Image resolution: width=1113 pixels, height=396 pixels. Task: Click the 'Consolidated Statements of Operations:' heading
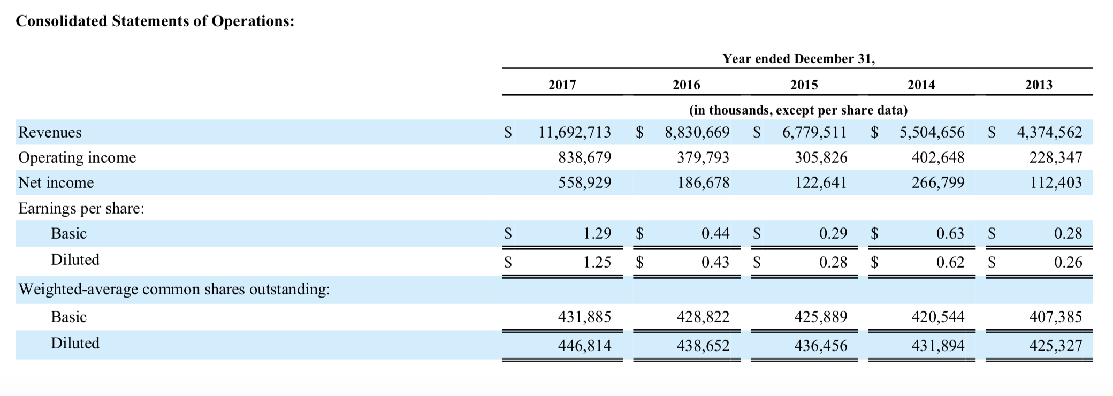pos(155,21)
